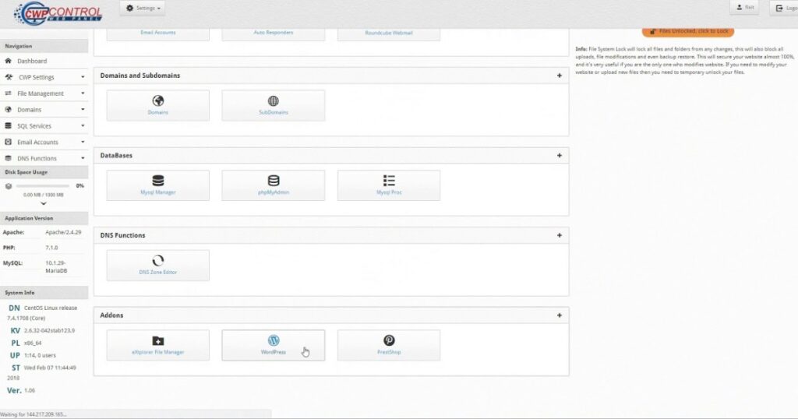Select Email Accounts in sidebar navigation
The height and width of the screenshot is (419, 798).
37,143
